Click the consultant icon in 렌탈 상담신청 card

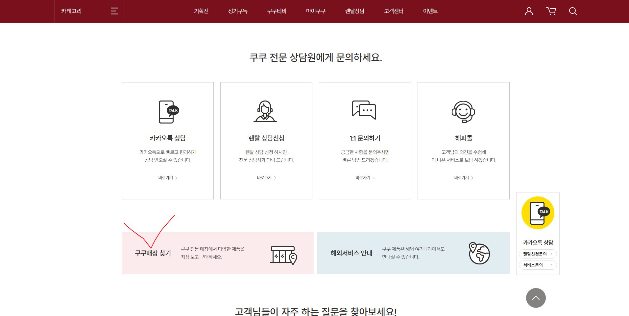click(265, 111)
